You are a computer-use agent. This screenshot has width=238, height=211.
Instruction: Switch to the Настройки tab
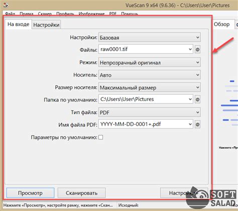(x=46, y=25)
